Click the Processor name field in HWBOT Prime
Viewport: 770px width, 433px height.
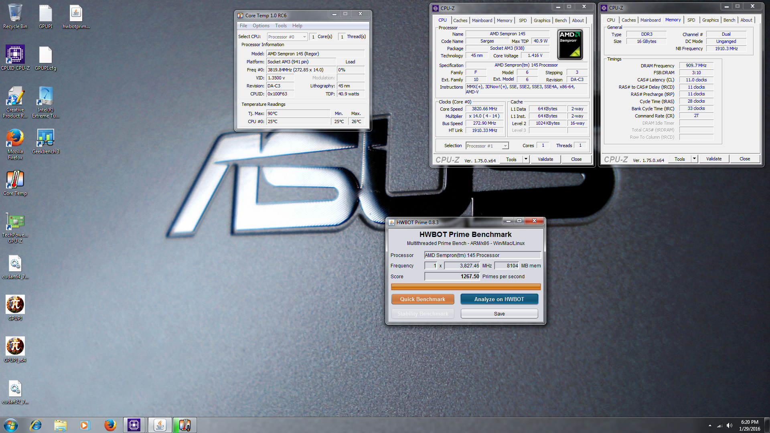482,255
